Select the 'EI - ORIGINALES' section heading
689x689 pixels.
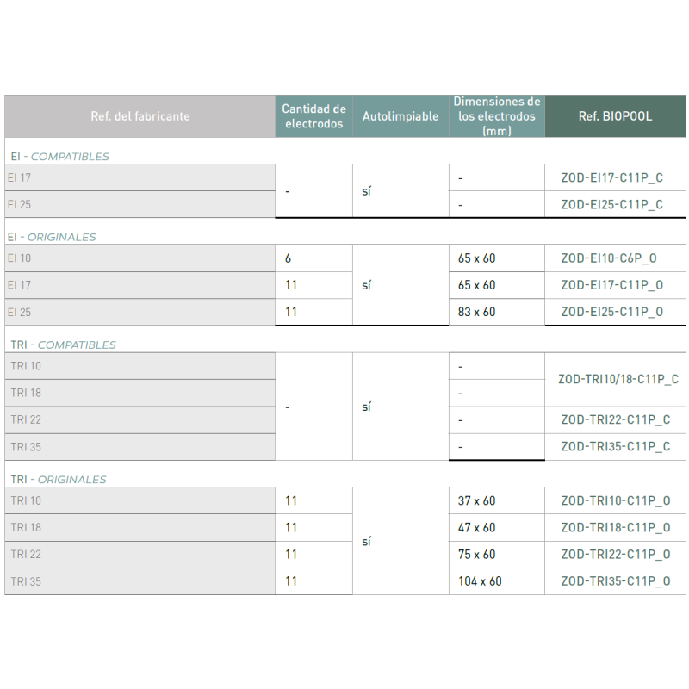pos(53,237)
